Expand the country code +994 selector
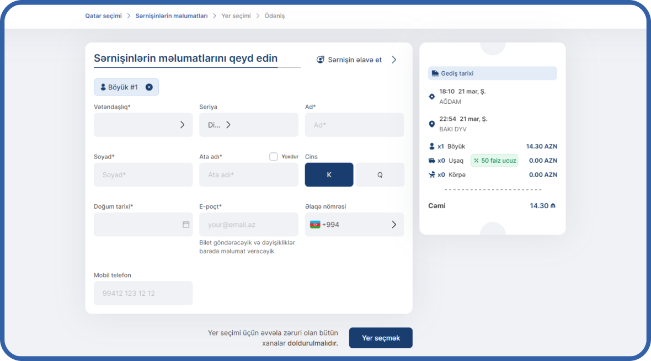651x361 pixels. click(393, 225)
